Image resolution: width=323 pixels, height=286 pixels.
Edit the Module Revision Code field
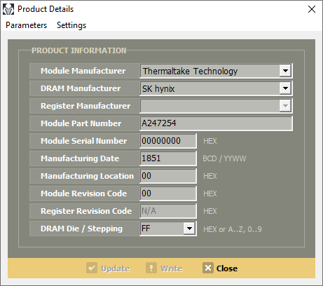pyautogui.click(x=168, y=193)
